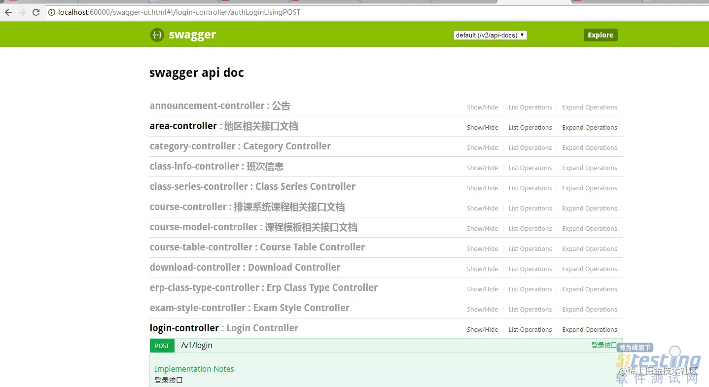Click the Explore button

[601, 35]
